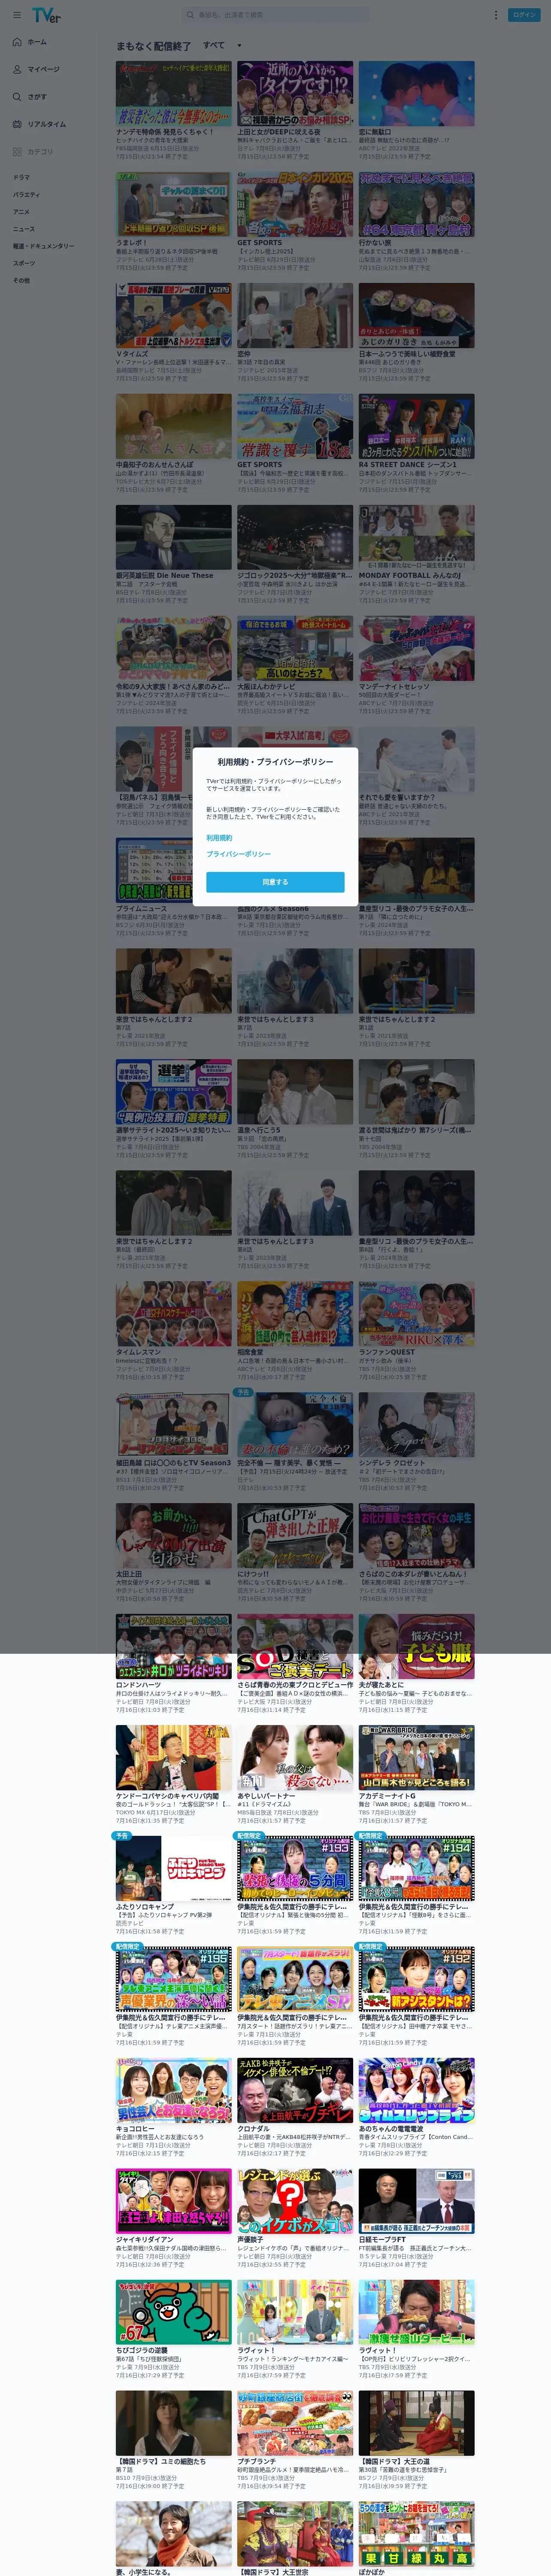The width and height of the screenshot is (551, 2576).
Task: Open the 伊集院光 #193 episode thumbnail
Action: click(295, 1868)
